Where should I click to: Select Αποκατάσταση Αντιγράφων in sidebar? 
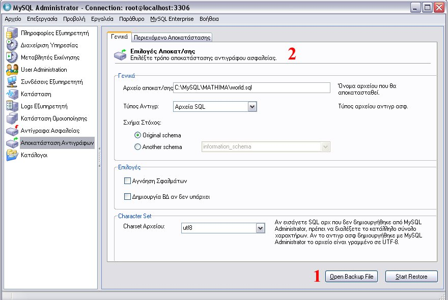[57, 143]
